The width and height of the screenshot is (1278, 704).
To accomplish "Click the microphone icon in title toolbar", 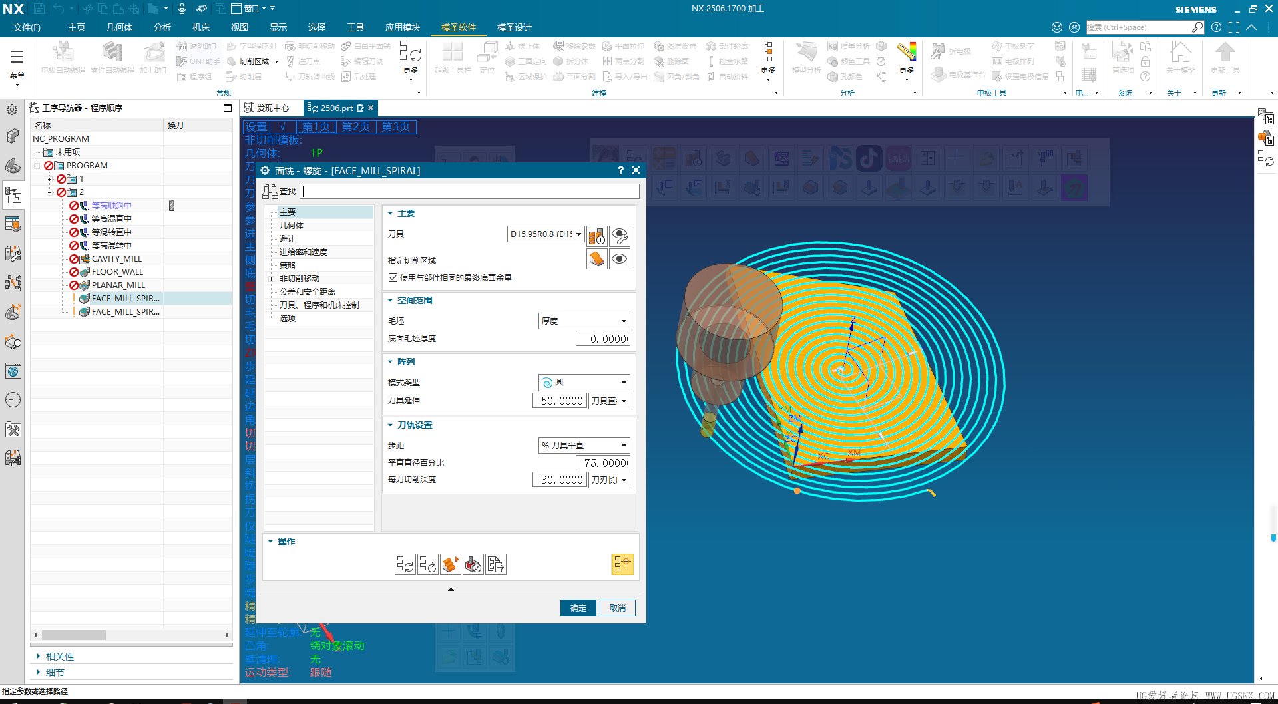I will [182, 9].
